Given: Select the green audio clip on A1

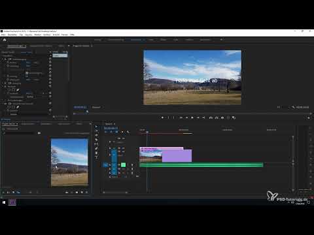Looking at the screenshot, I should coord(201,164).
